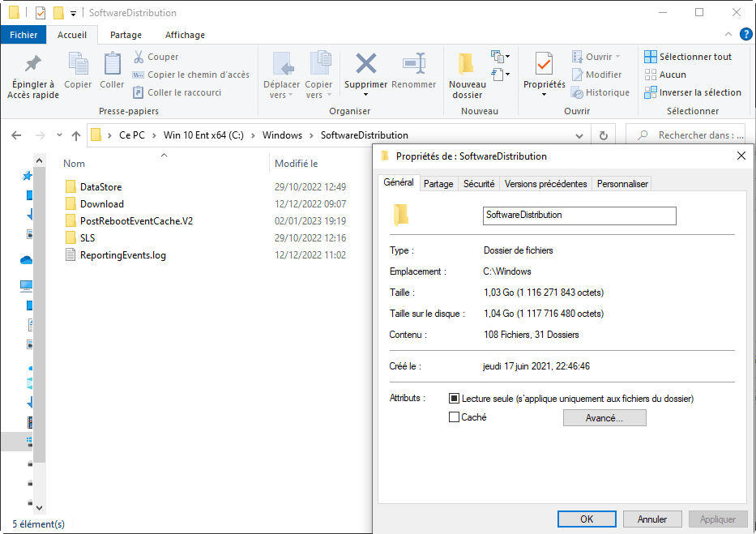Click the folder name field SoftwareDistribution

coord(579,216)
